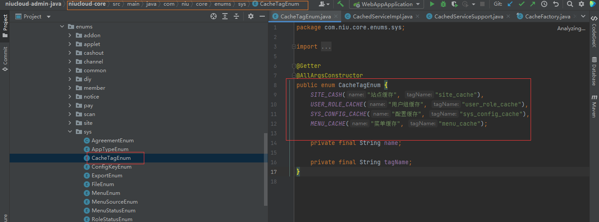Open Git history clock icon
Screen dimensions: 599x222
544,4
